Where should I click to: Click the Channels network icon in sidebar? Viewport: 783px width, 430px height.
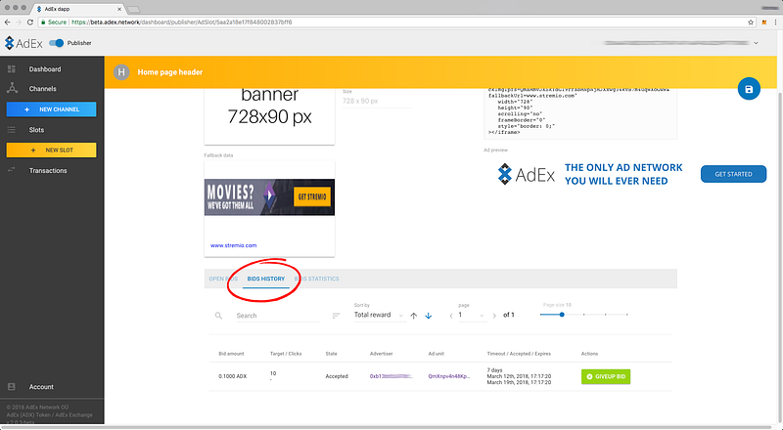coord(12,88)
